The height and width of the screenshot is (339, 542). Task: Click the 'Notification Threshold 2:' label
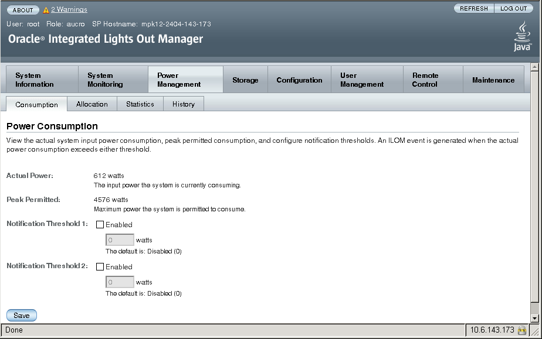pyautogui.click(x=47, y=266)
